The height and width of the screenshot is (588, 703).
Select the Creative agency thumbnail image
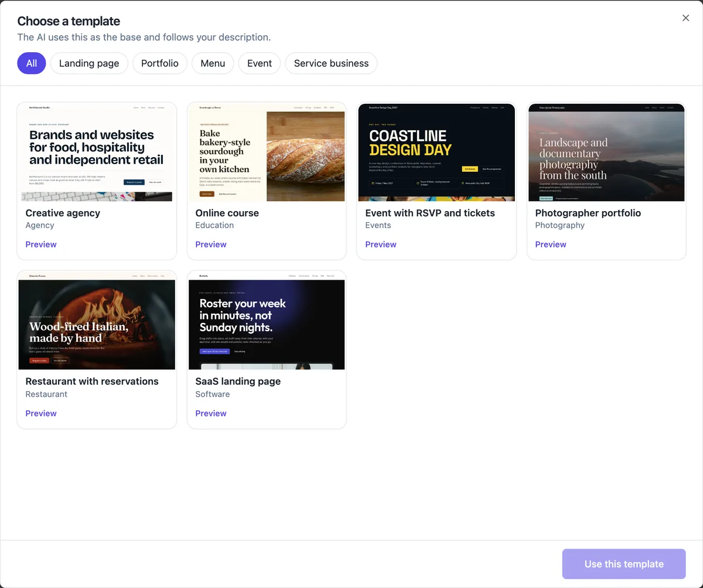tap(97, 152)
